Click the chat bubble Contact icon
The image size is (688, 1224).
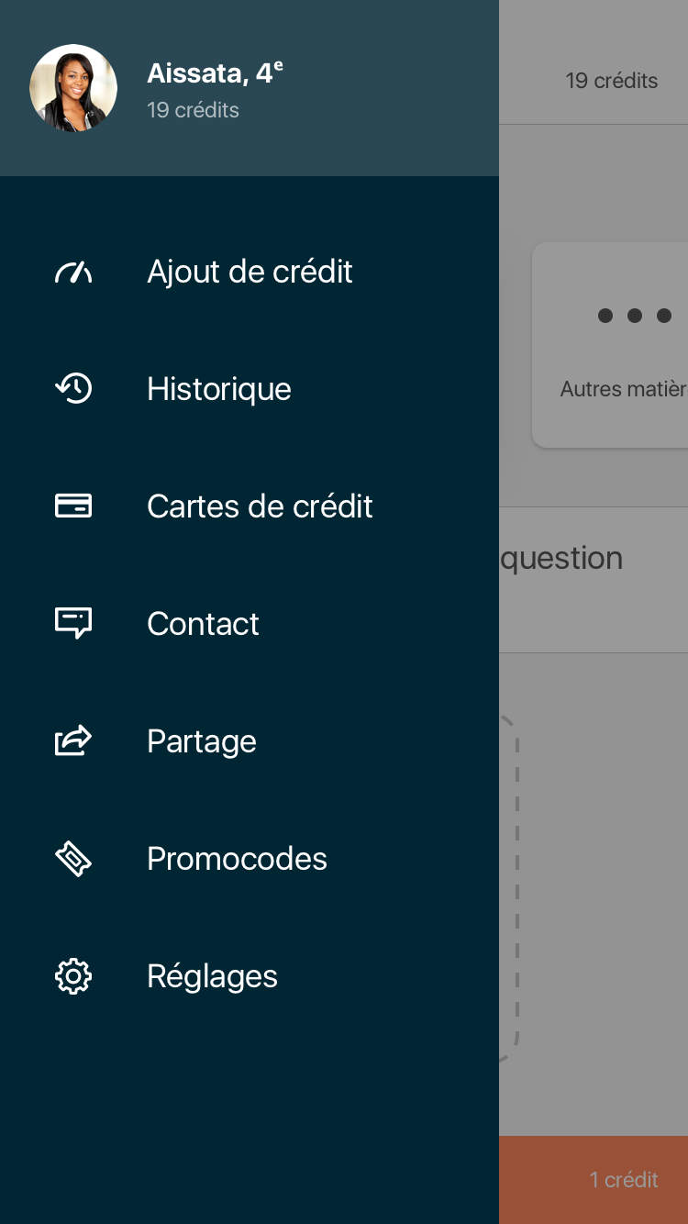(73, 623)
